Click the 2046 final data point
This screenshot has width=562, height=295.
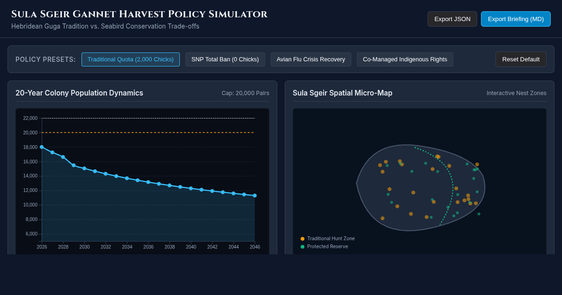click(x=255, y=196)
